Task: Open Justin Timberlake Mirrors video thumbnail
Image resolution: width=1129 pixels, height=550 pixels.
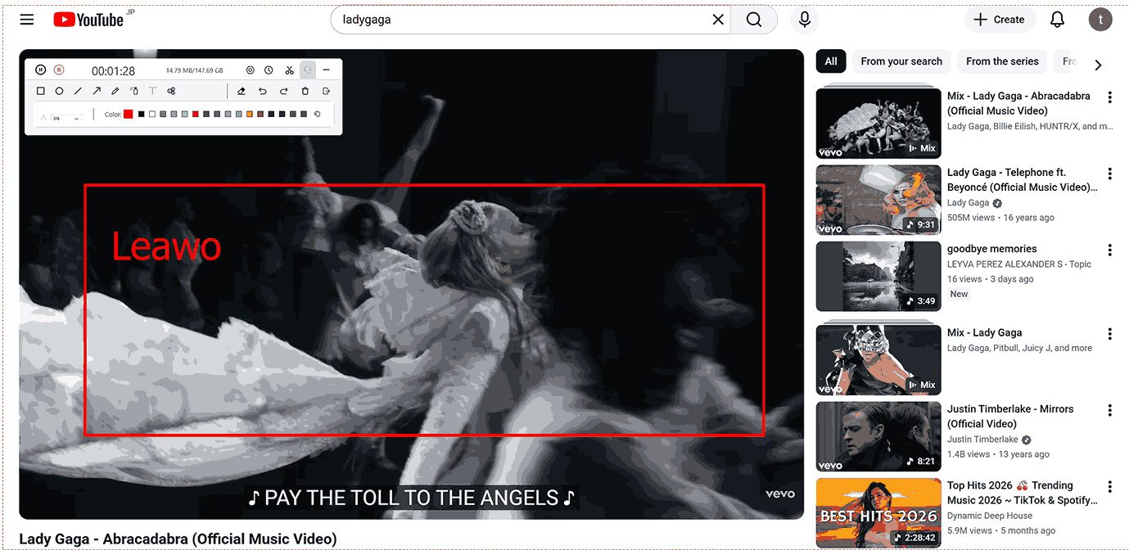Action: coord(878,436)
